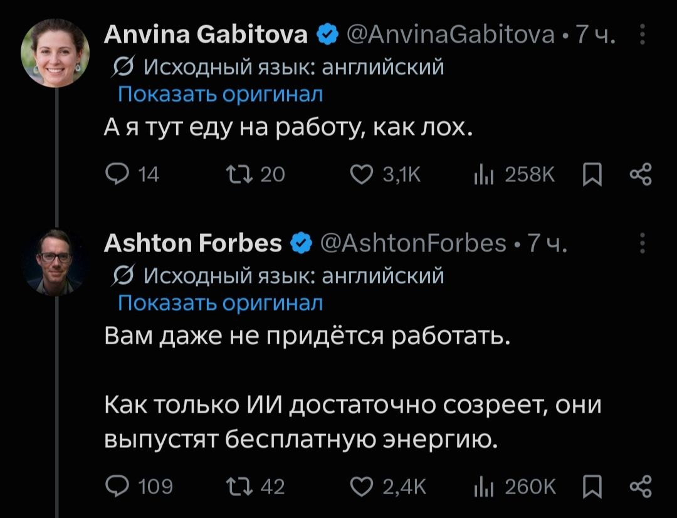The width and height of the screenshot is (677, 518).
Task: Open Anvina Gabitova's profile picture
Action: tap(55, 53)
